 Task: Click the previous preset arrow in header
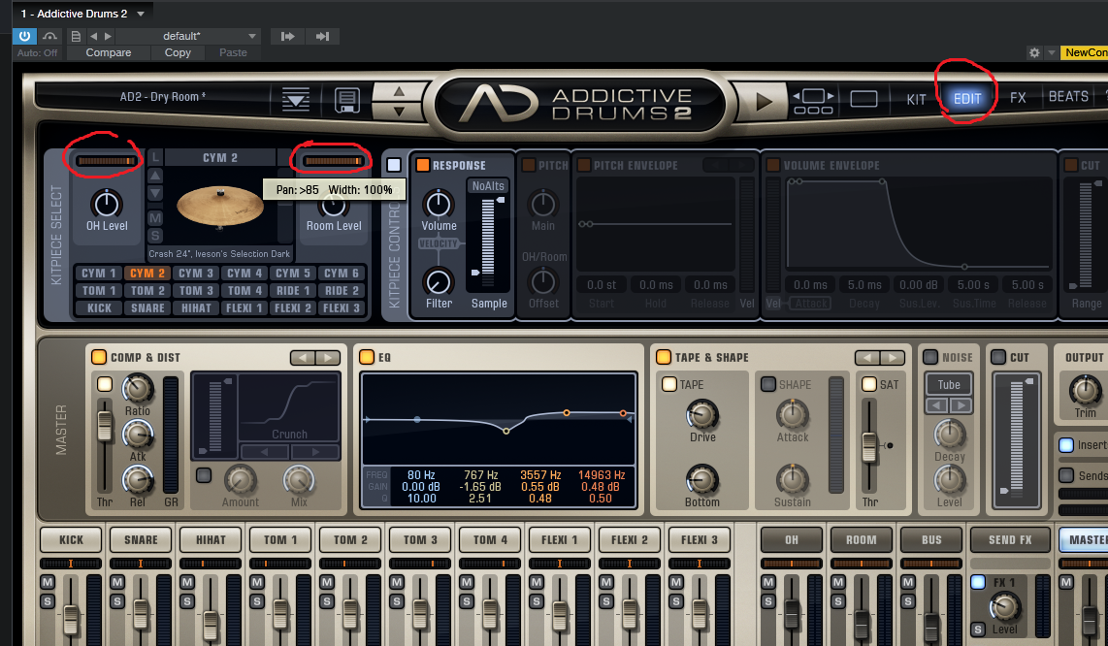point(93,36)
